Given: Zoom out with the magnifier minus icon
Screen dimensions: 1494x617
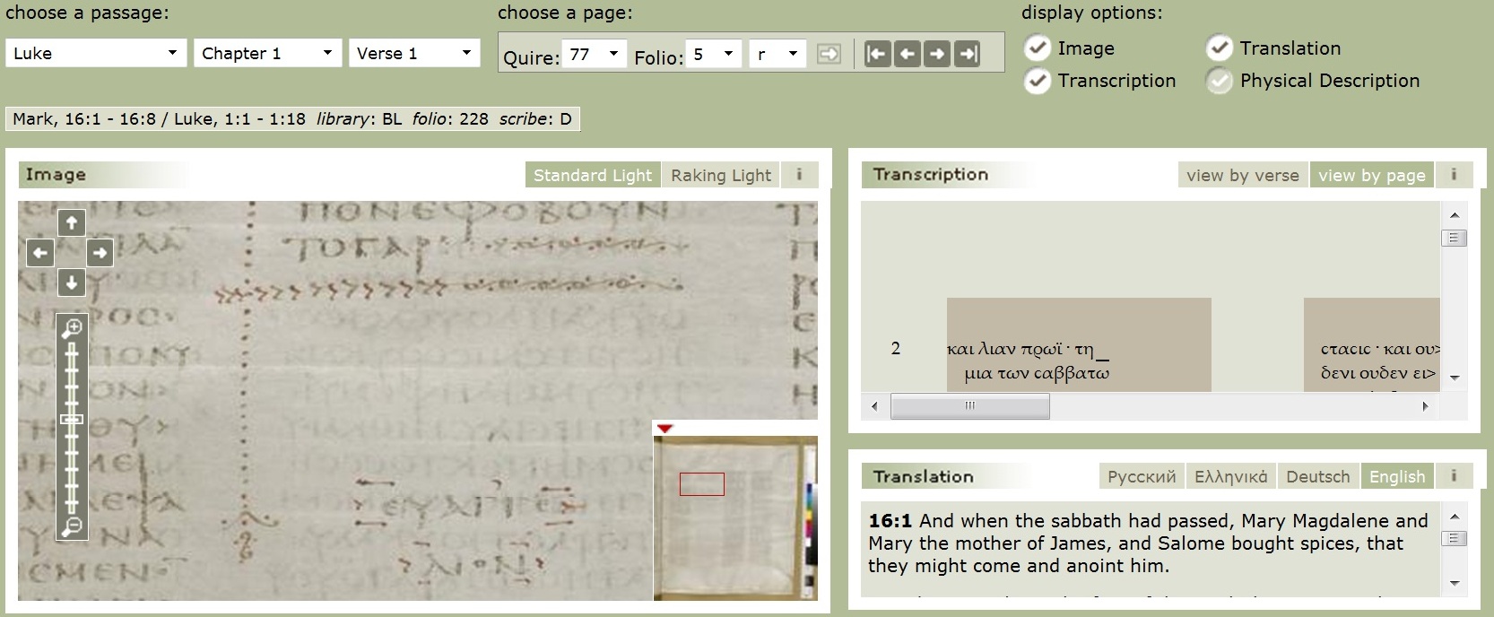Looking at the screenshot, I should [x=72, y=526].
